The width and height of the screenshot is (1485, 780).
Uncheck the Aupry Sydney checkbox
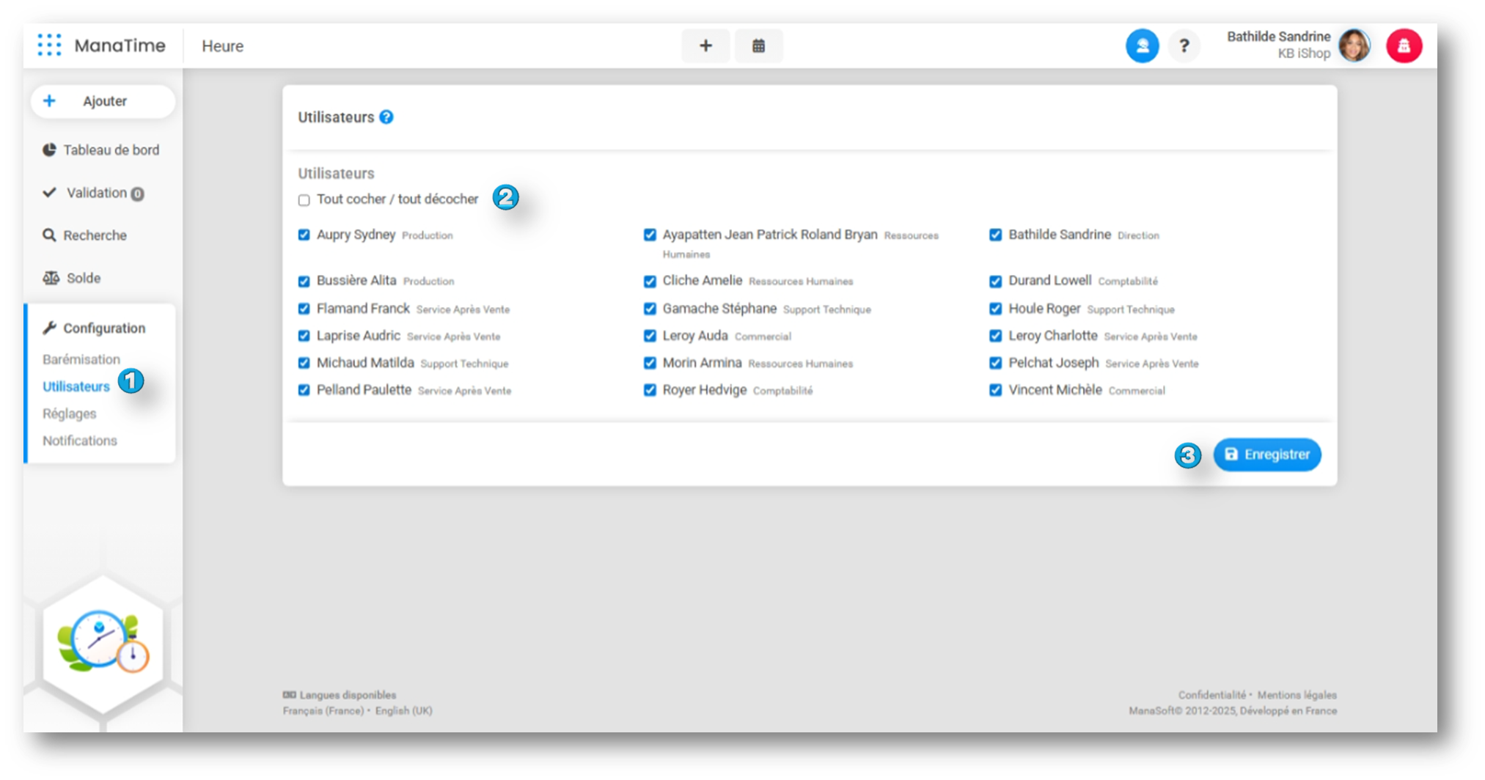coord(304,235)
